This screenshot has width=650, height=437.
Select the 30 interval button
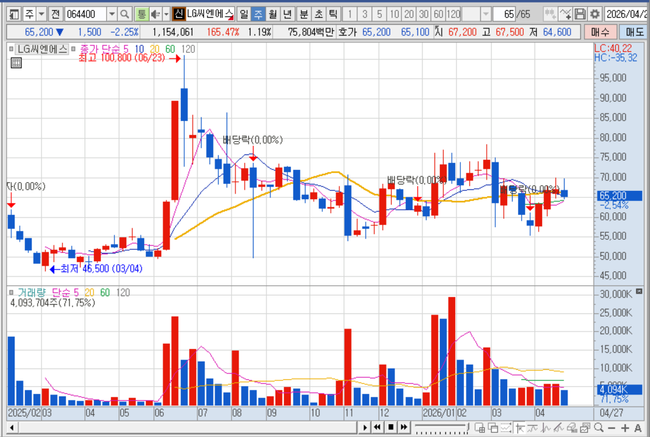423,15
